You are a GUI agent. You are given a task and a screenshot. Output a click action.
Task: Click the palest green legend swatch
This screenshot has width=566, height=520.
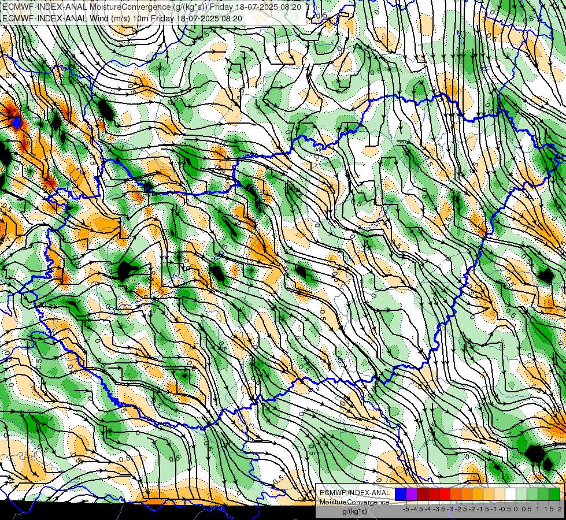click(521, 494)
